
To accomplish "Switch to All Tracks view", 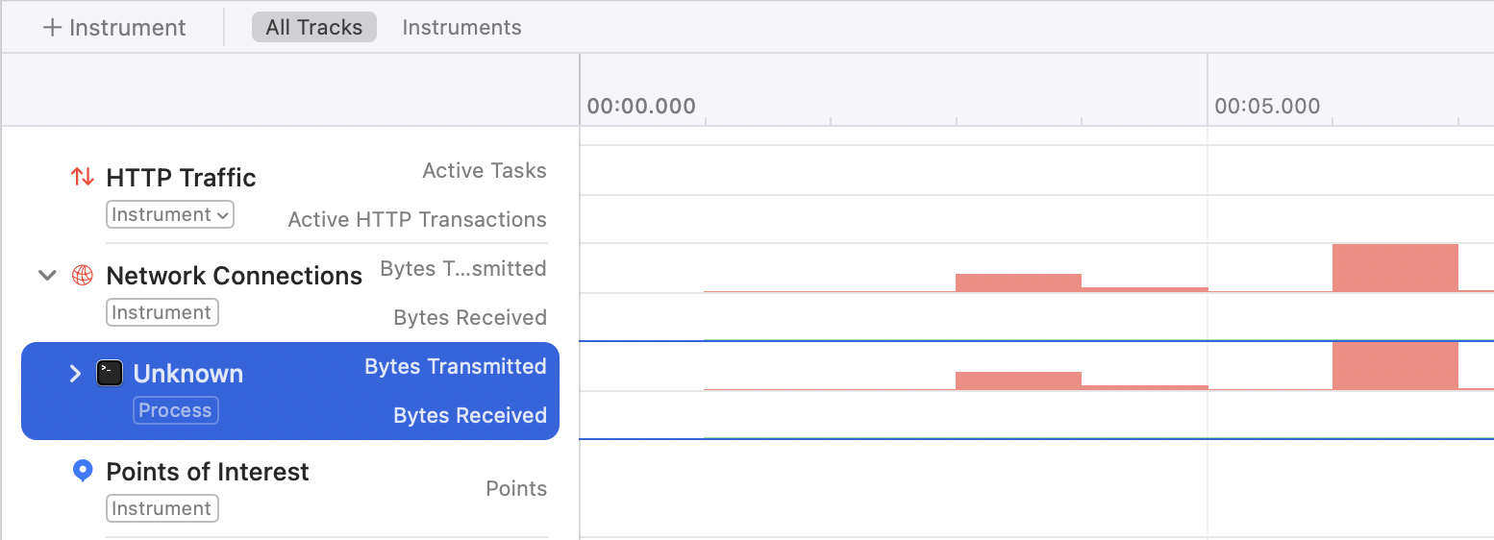I will tap(314, 28).
